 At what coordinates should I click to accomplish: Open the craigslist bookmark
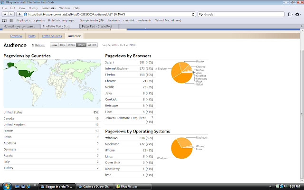[x=137, y=20]
